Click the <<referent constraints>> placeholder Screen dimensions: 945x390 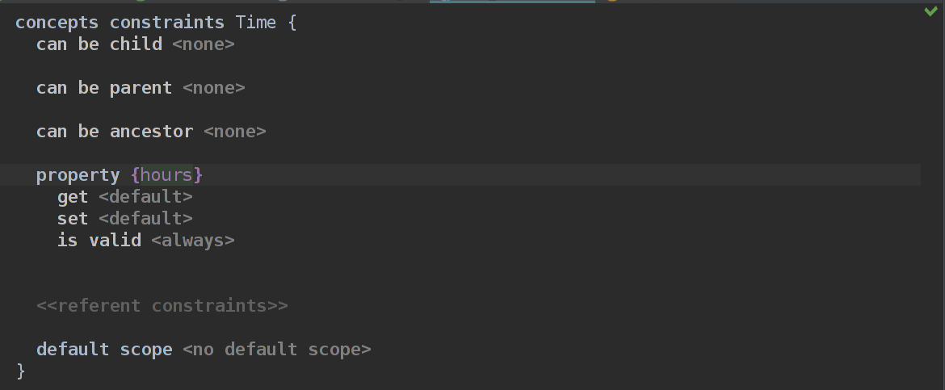pos(162,306)
